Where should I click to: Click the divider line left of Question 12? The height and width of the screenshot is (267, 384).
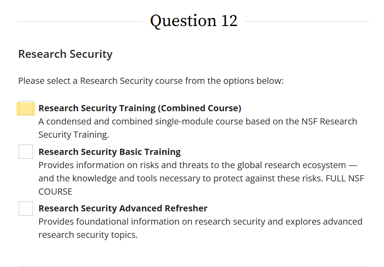pyautogui.click(x=80, y=21)
